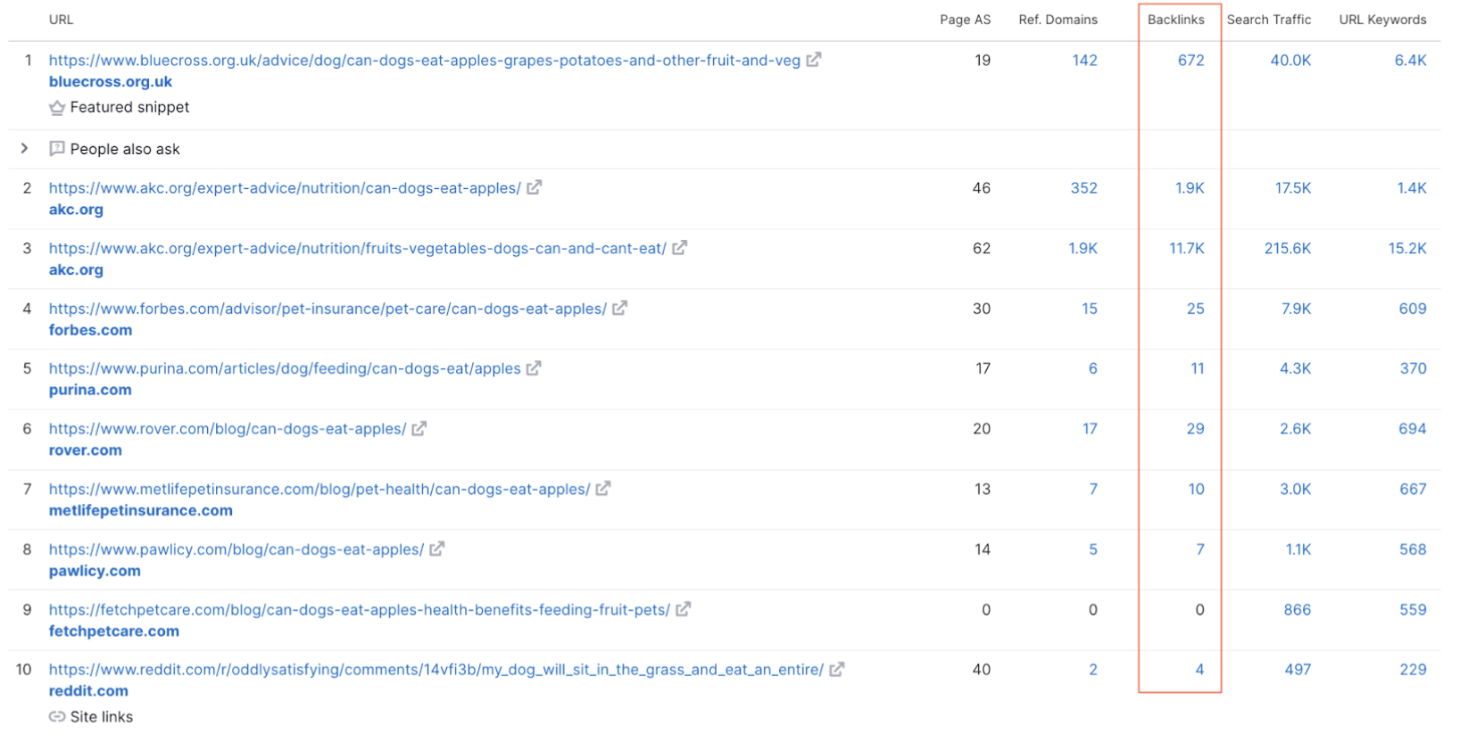Click the Featured snippet crown icon
This screenshot has width=1460, height=742.
57,107
